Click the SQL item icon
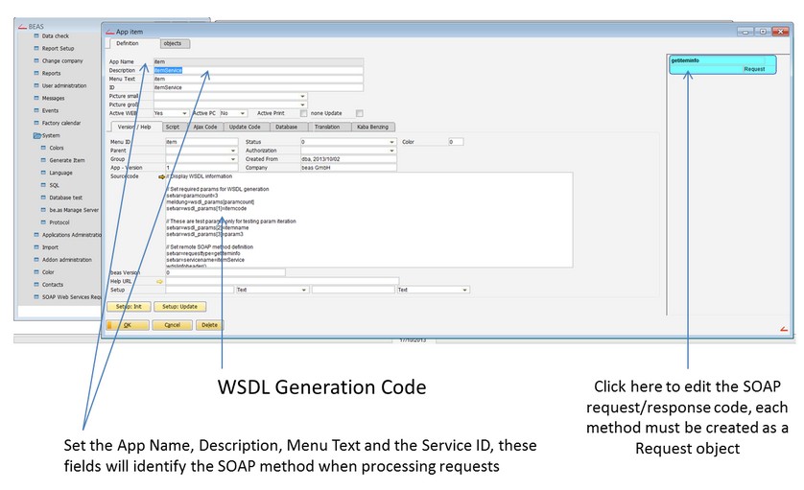 (x=42, y=184)
